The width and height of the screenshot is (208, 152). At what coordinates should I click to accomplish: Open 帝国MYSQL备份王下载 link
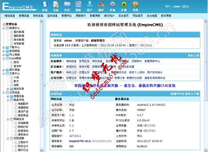185,94
